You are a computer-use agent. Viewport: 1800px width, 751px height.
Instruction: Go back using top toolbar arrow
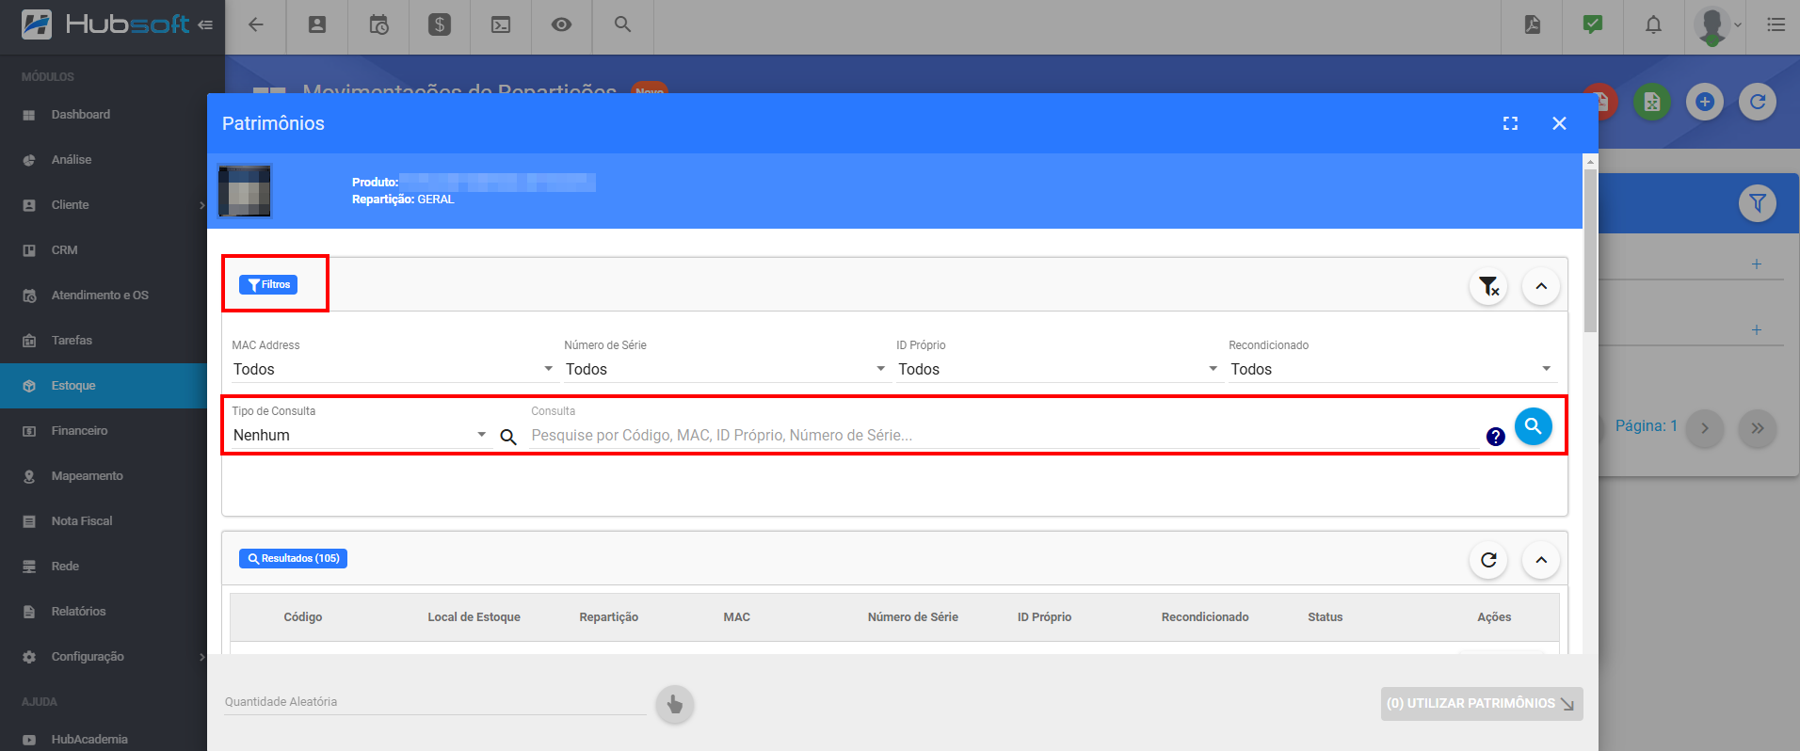click(256, 25)
